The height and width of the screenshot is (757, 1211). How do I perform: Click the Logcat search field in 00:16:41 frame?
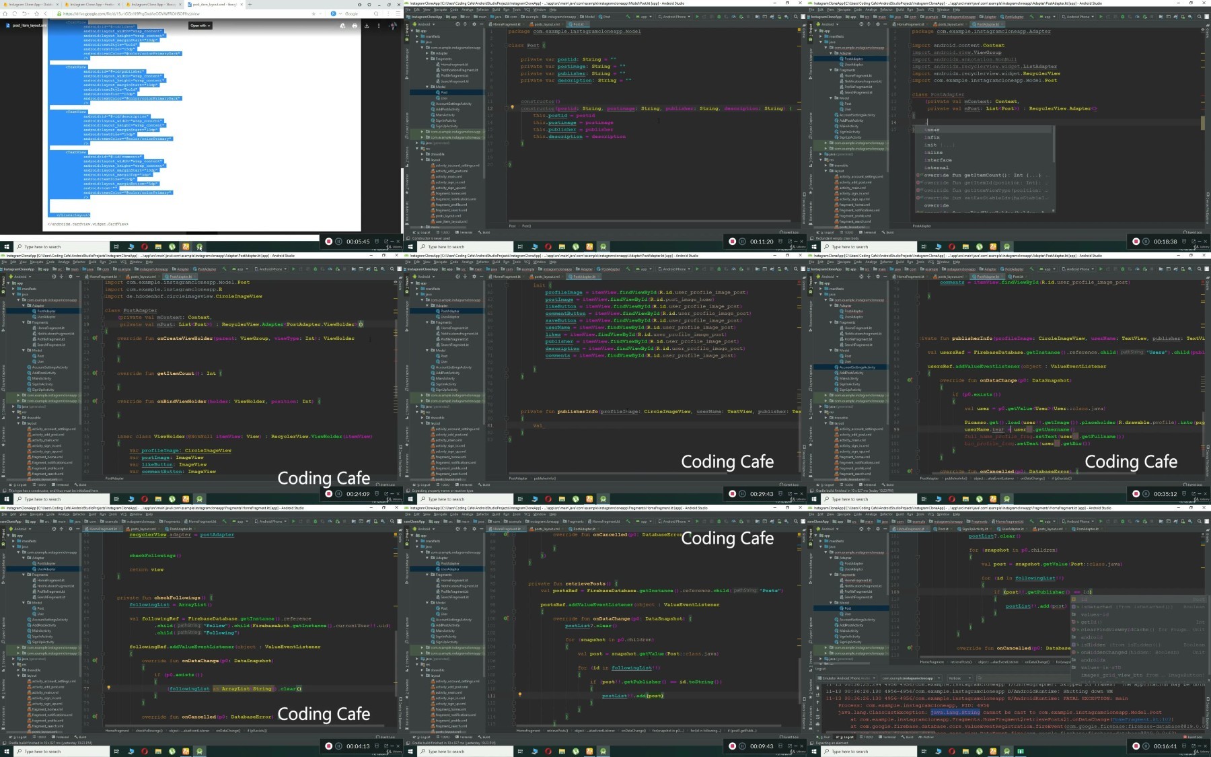point(1023,678)
